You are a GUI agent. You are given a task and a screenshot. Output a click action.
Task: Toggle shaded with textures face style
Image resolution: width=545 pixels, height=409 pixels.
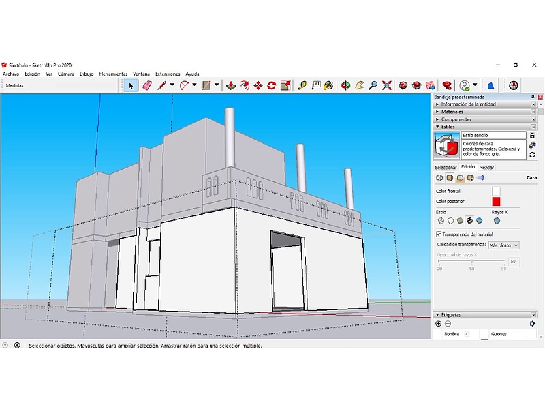pyautogui.click(x=469, y=221)
